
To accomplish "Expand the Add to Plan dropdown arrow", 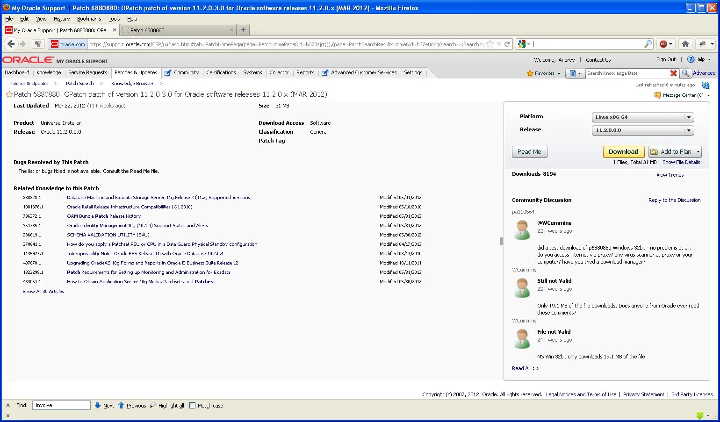I will coord(698,152).
